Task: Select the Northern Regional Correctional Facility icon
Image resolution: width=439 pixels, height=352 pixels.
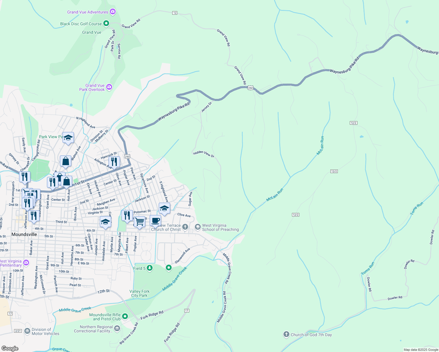Action: coord(117,328)
